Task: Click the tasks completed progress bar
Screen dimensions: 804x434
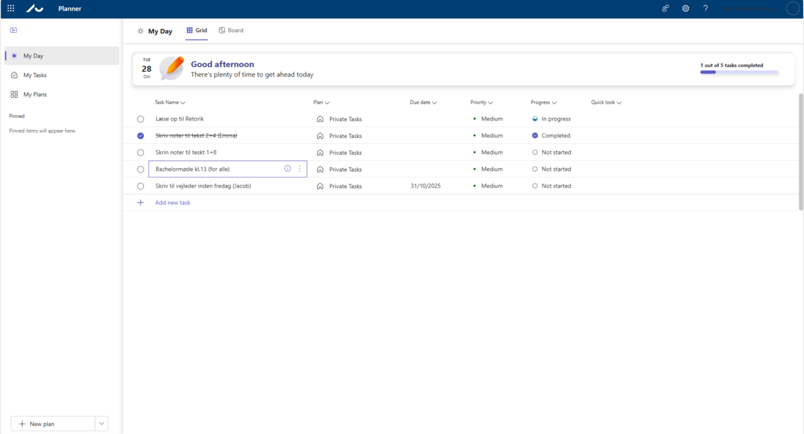Action: click(739, 72)
